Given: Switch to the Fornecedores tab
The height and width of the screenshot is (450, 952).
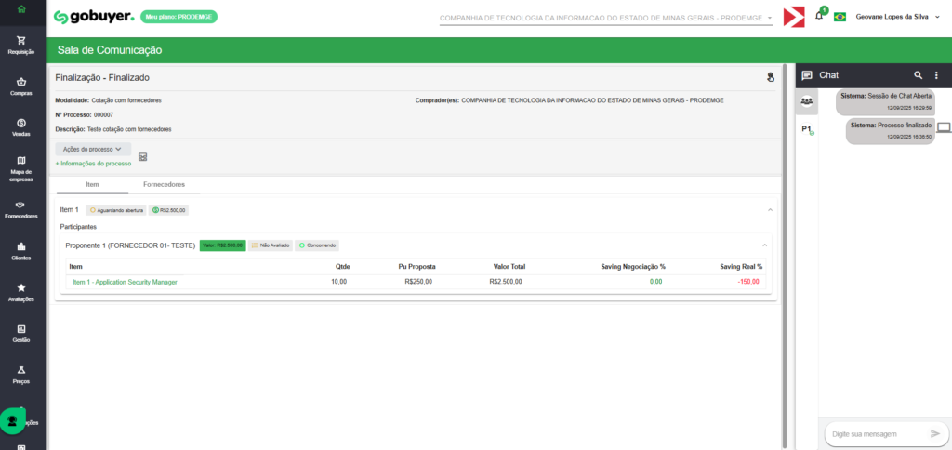Looking at the screenshot, I should point(164,185).
